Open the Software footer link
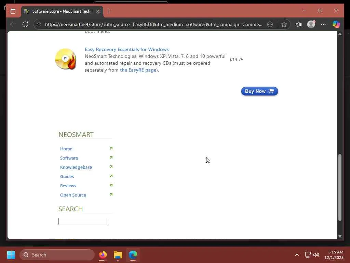Image resolution: width=350 pixels, height=263 pixels. [x=69, y=158]
